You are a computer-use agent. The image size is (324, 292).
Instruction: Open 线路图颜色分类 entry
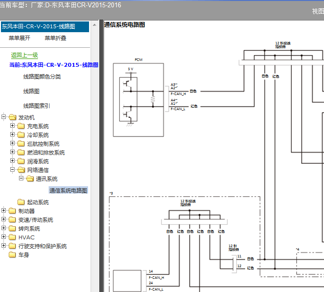coord(42,77)
